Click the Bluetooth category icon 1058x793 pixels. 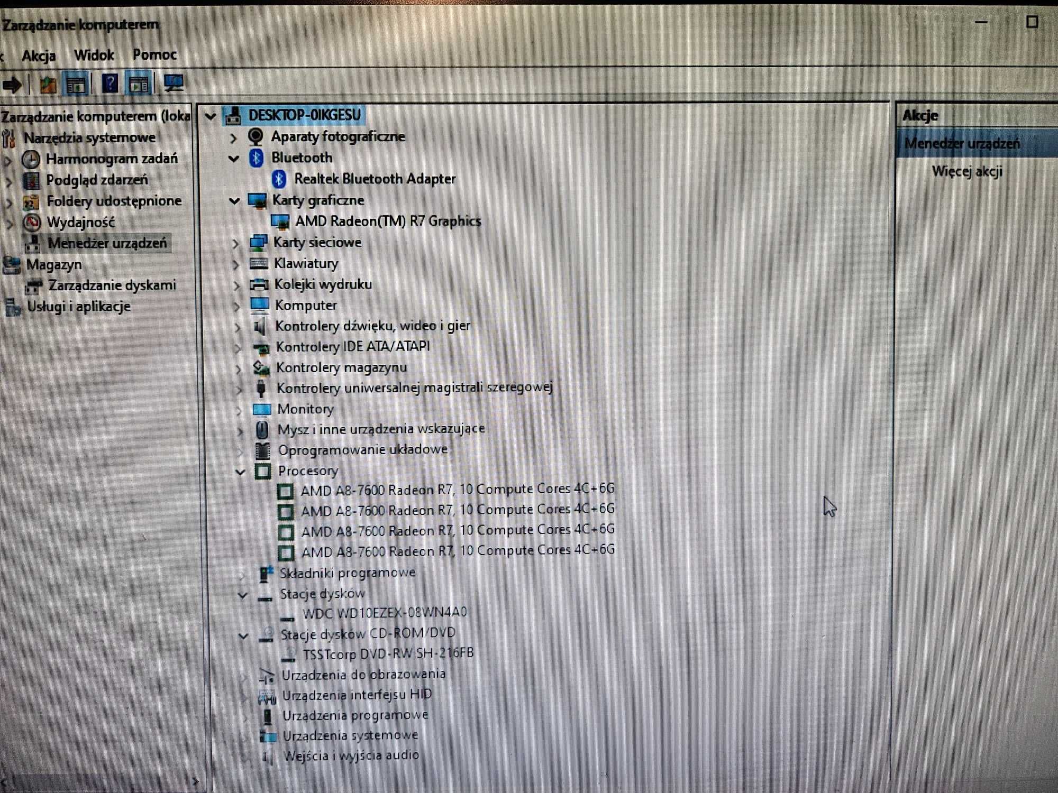point(257,158)
